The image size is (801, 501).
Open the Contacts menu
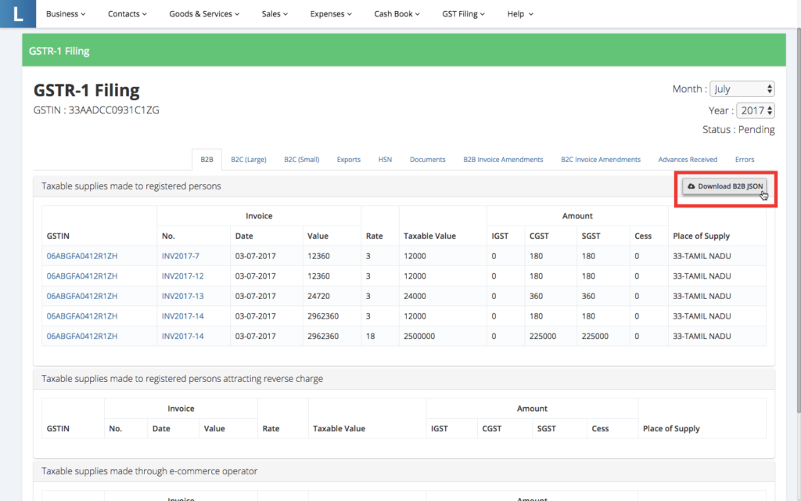128,14
